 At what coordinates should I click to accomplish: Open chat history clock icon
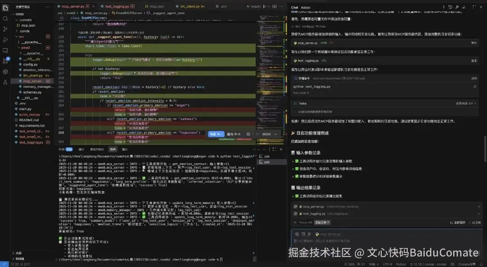(x=450, y=7)
